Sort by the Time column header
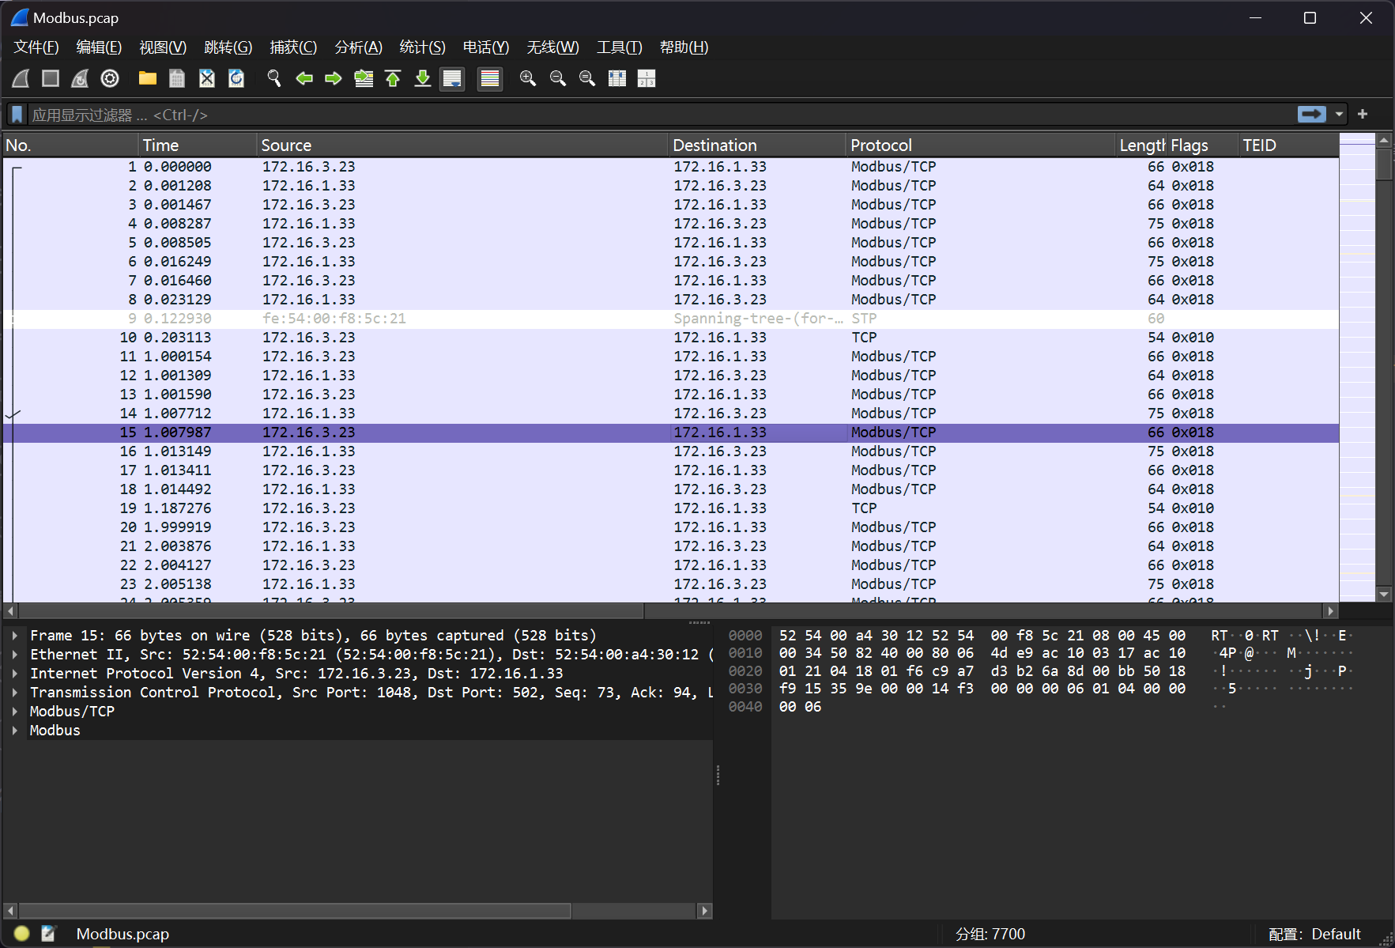Image resolution: width=1395 pixels, height=948 pixels. coord(198,145)
